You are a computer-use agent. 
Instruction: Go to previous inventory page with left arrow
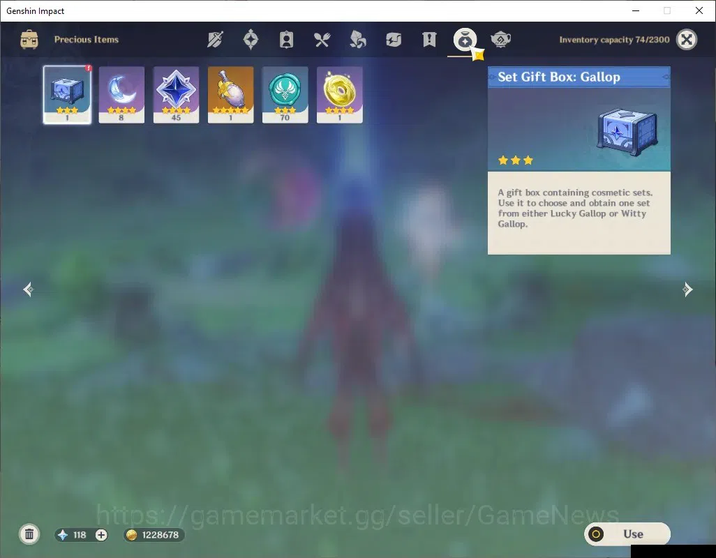(29, 289)
